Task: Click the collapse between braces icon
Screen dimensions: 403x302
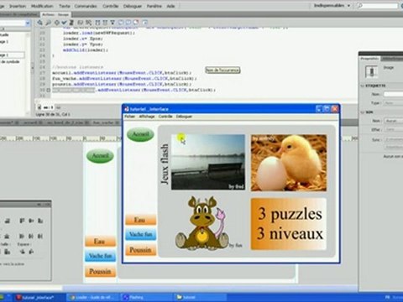Action: point(97,23)
